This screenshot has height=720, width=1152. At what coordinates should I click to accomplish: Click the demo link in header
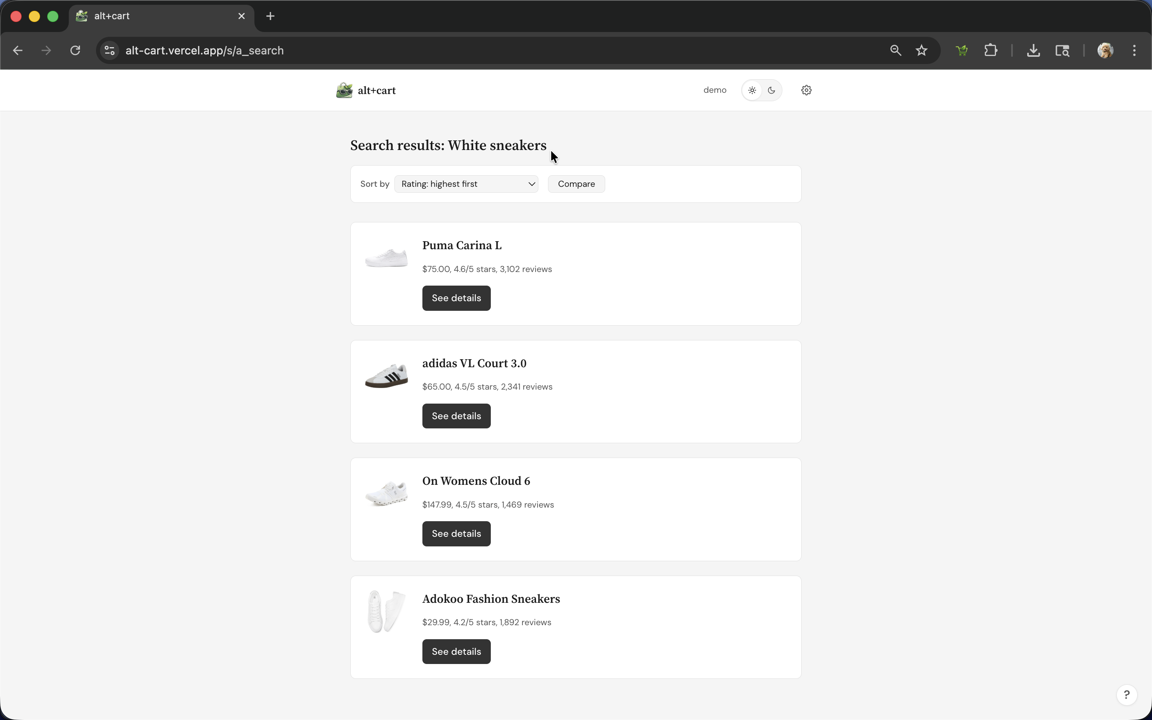click(714, 90)
